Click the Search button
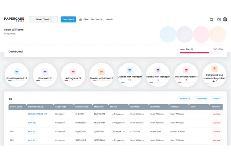Image resolution: width=231 pixels, height=160 pixels. coord(217,99)
